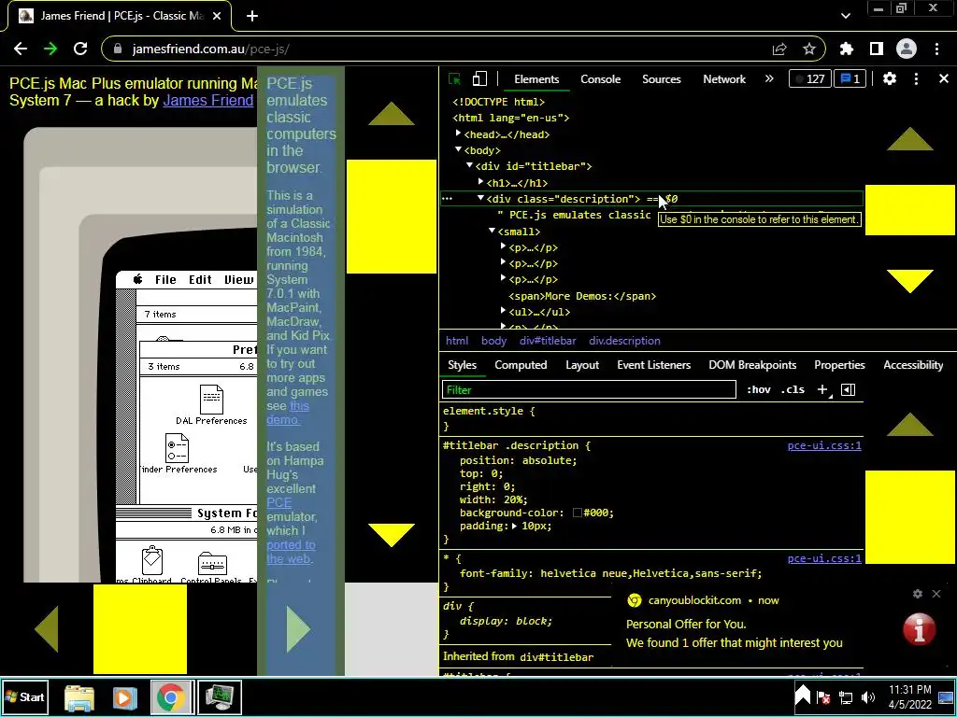Expand the h1 element node

point(481,182)
